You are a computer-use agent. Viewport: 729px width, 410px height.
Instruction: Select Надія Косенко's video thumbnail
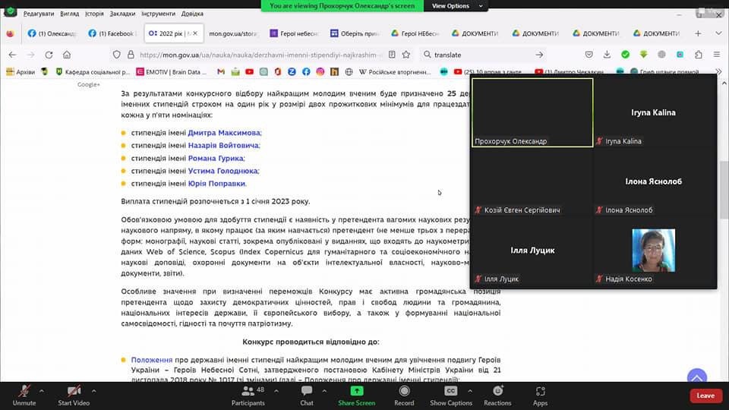click(654, 251)
